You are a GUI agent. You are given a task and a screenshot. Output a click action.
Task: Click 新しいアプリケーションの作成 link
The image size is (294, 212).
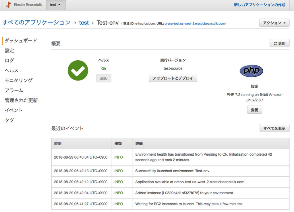(260, 5)
